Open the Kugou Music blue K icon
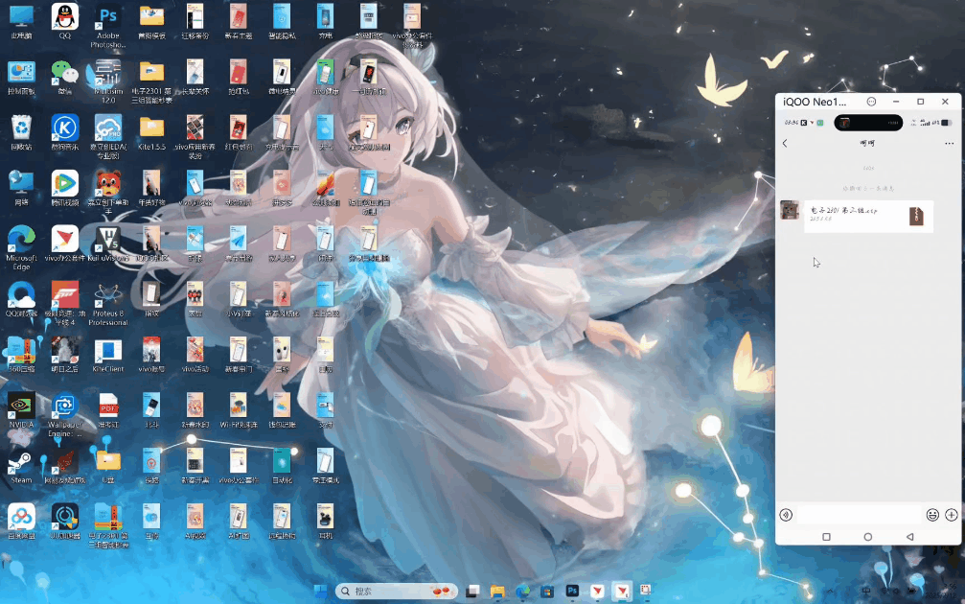This screenshot has width=965, height=604. coord(64,128)
